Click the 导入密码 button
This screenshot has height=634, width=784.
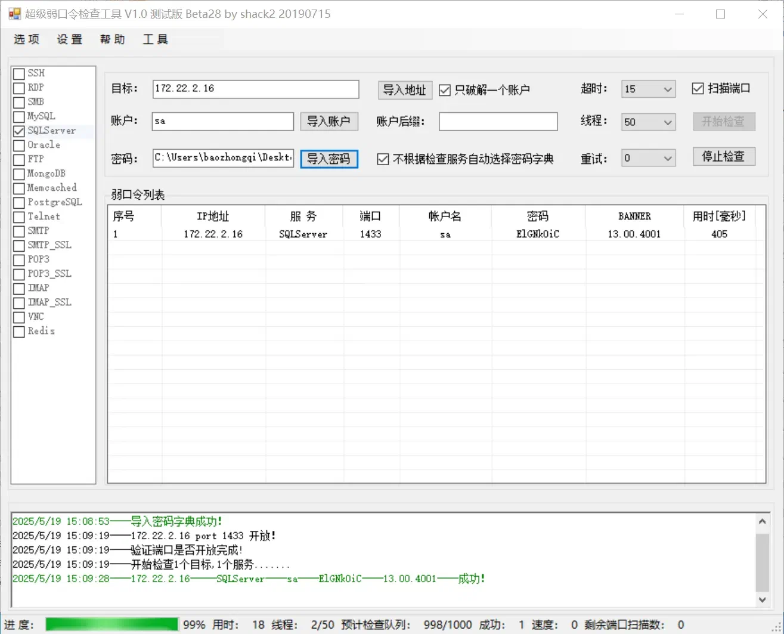(329, 159)
